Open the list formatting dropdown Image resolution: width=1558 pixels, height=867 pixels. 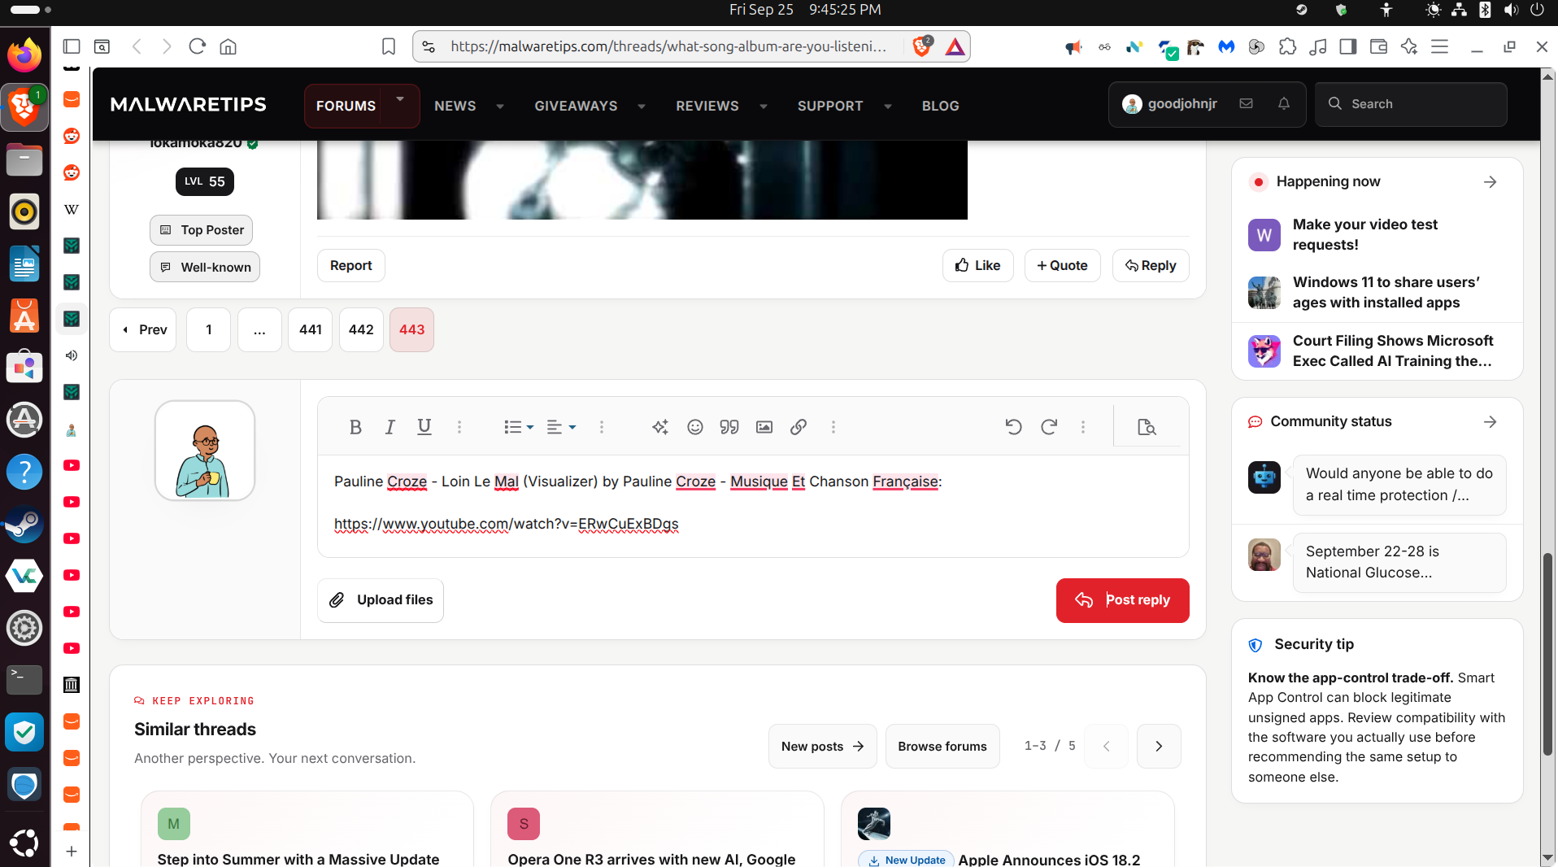519,427
